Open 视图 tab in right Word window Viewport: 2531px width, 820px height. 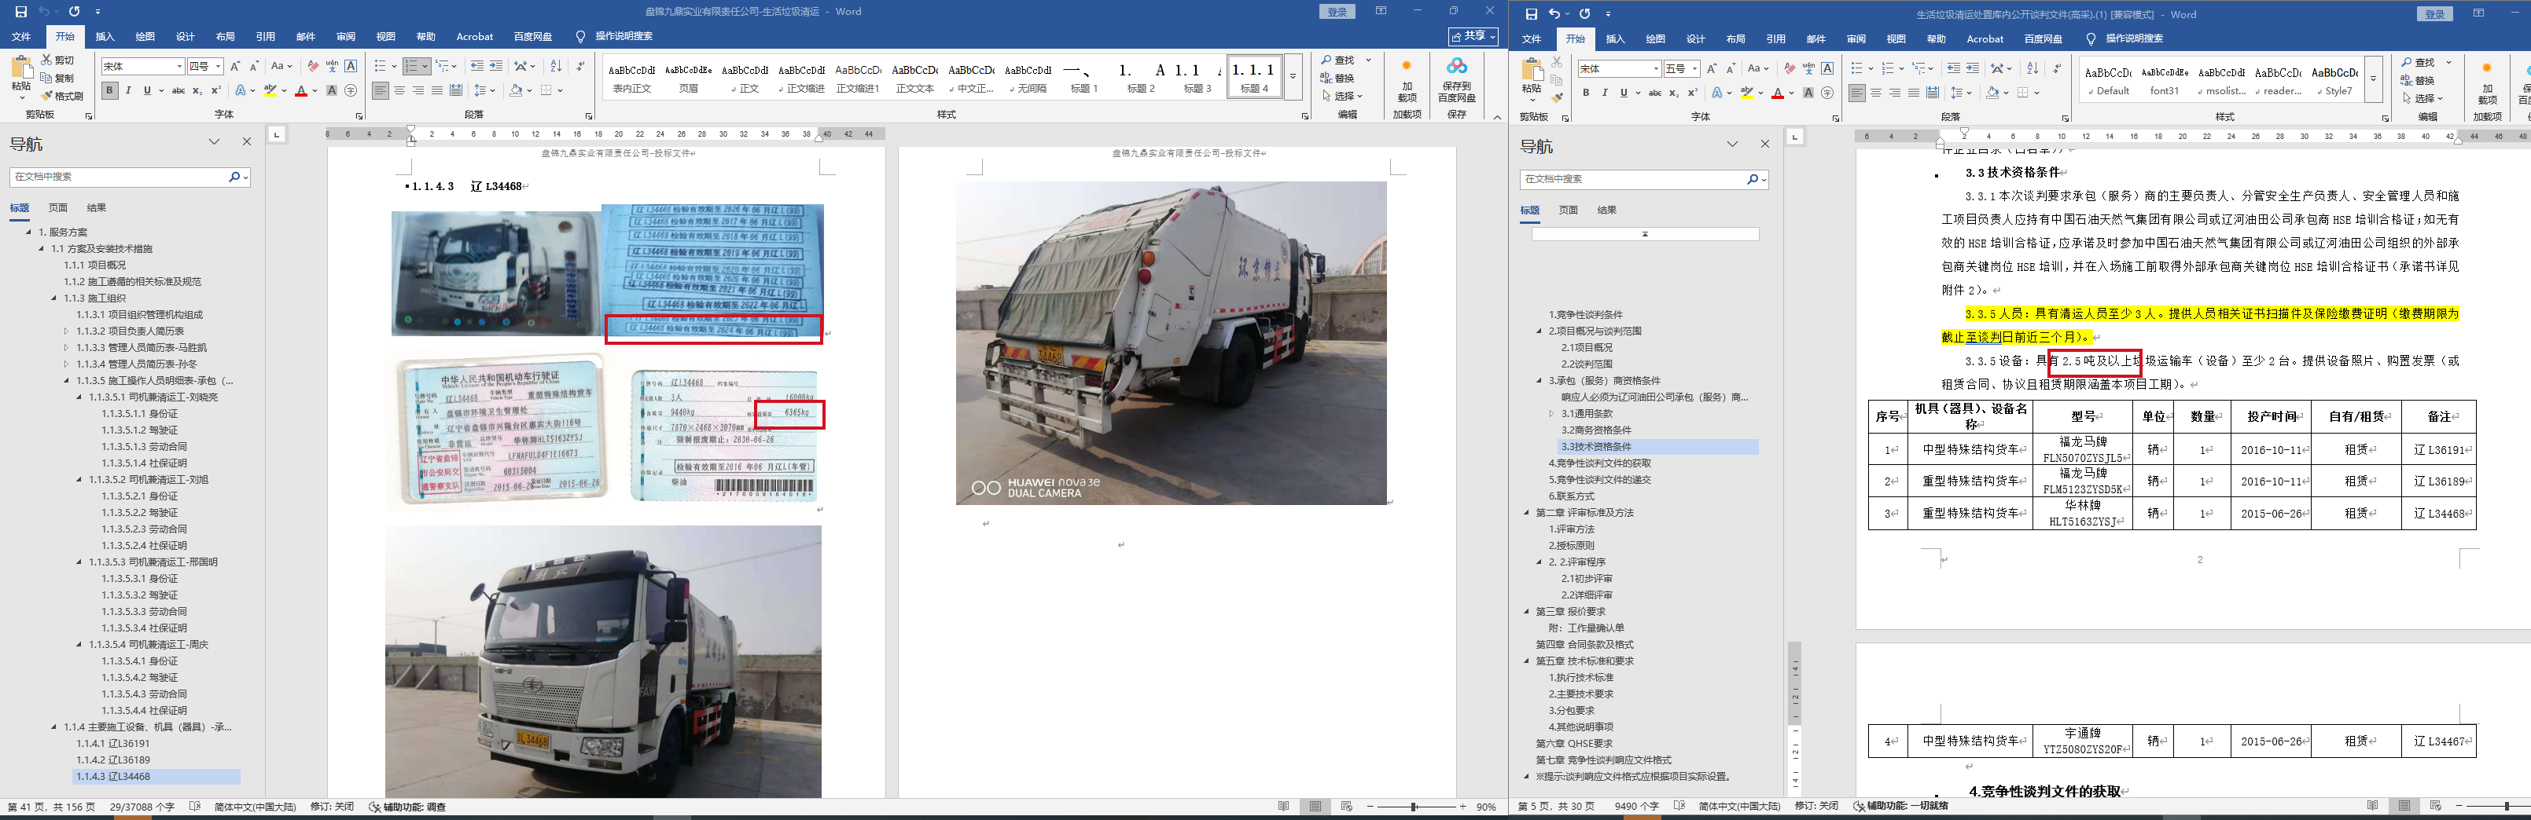(x=1896, y=38)
